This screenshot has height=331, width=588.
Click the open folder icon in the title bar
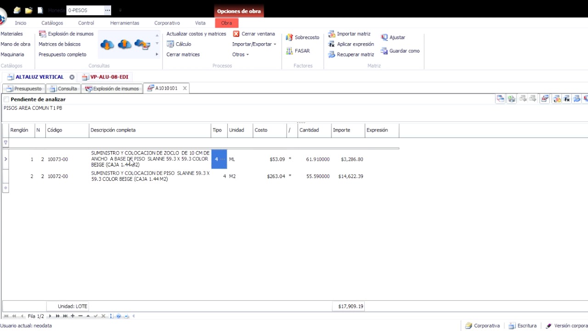pos(29,10)
